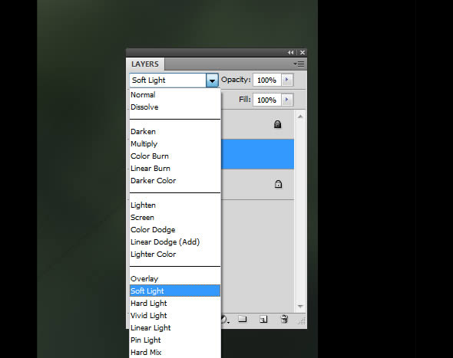Click the Opacity percentage field
Image resolution: width=453 pixels, height=358 pixels.
pos(267,80)
